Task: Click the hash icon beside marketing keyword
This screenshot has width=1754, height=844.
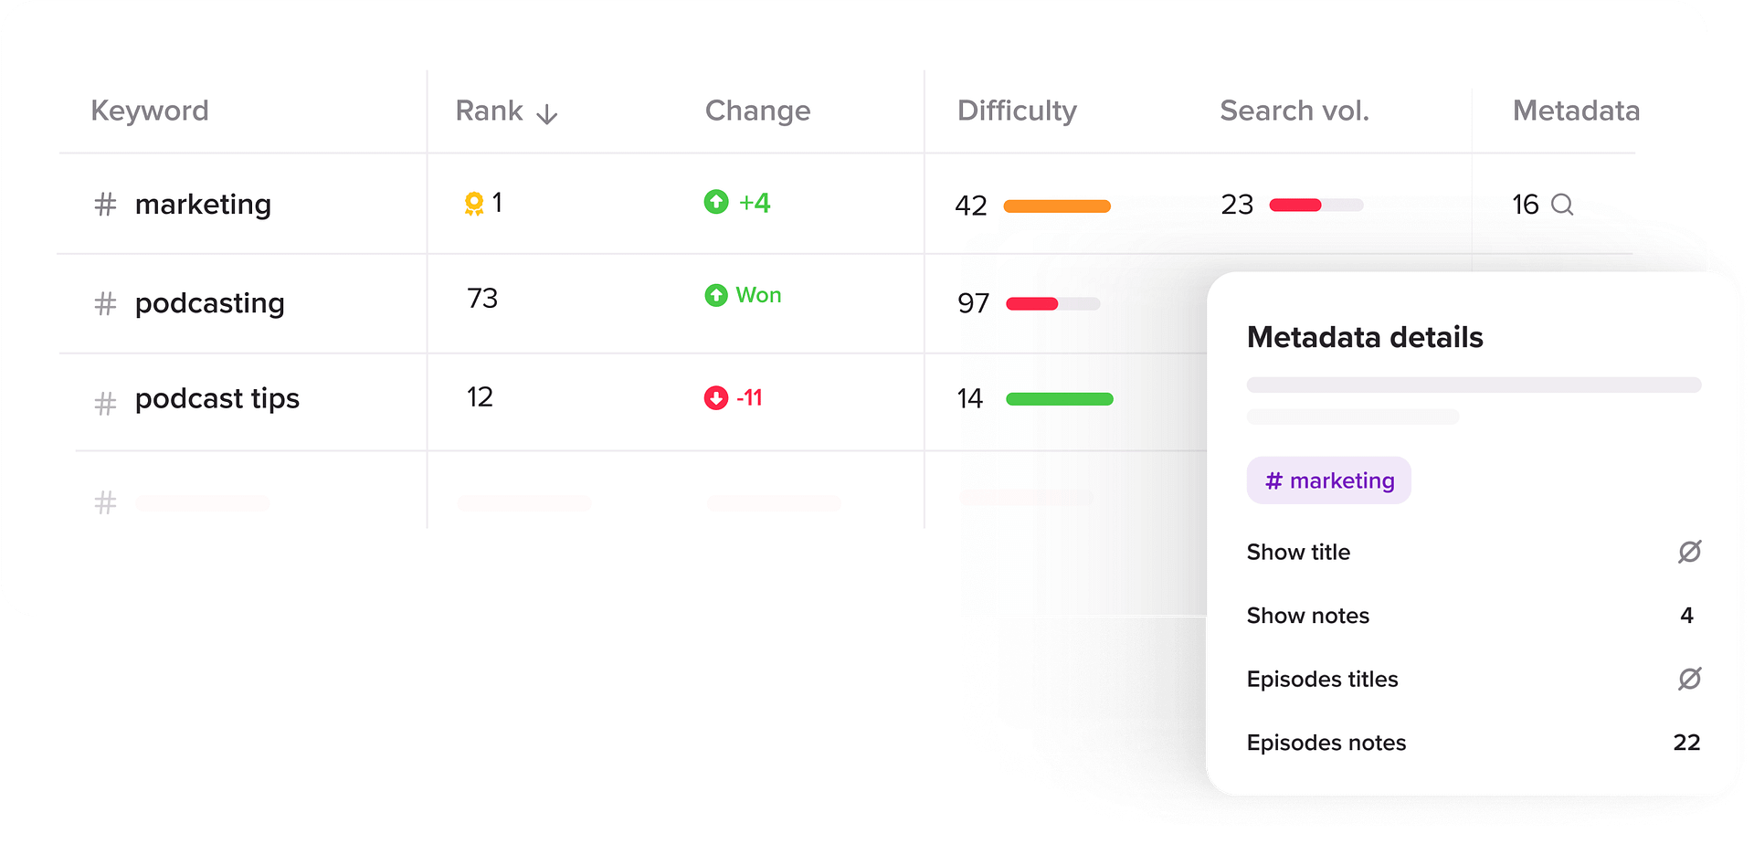Action: (x=106, y=205)
